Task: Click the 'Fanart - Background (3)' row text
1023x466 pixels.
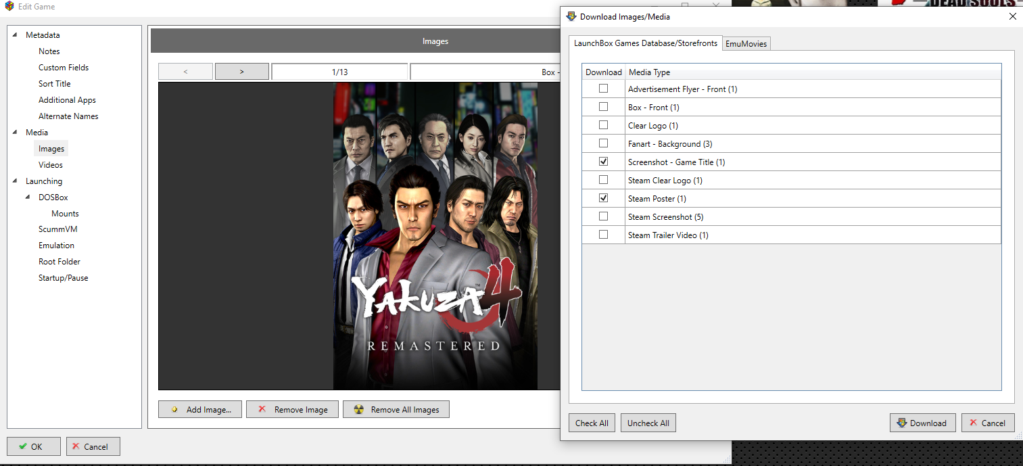Action: pos(670,144)
